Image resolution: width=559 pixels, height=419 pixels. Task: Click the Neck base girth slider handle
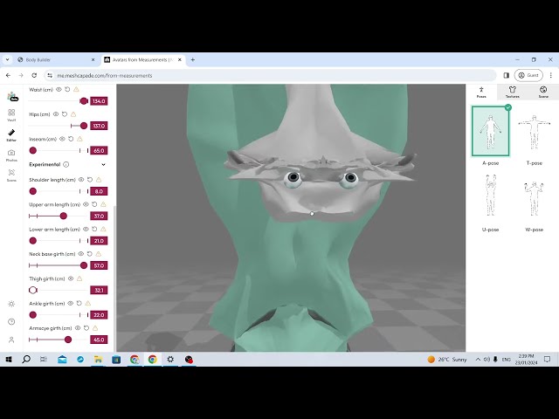pos(84,265)
